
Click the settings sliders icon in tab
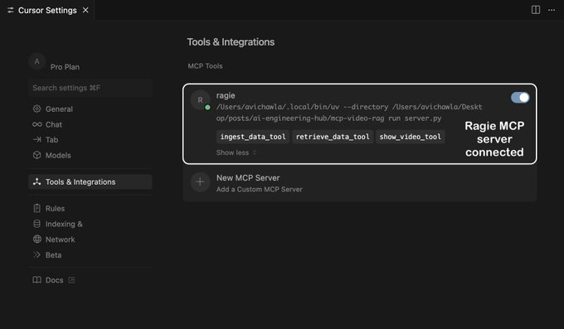pyautogui.click(x=11, y=10)
